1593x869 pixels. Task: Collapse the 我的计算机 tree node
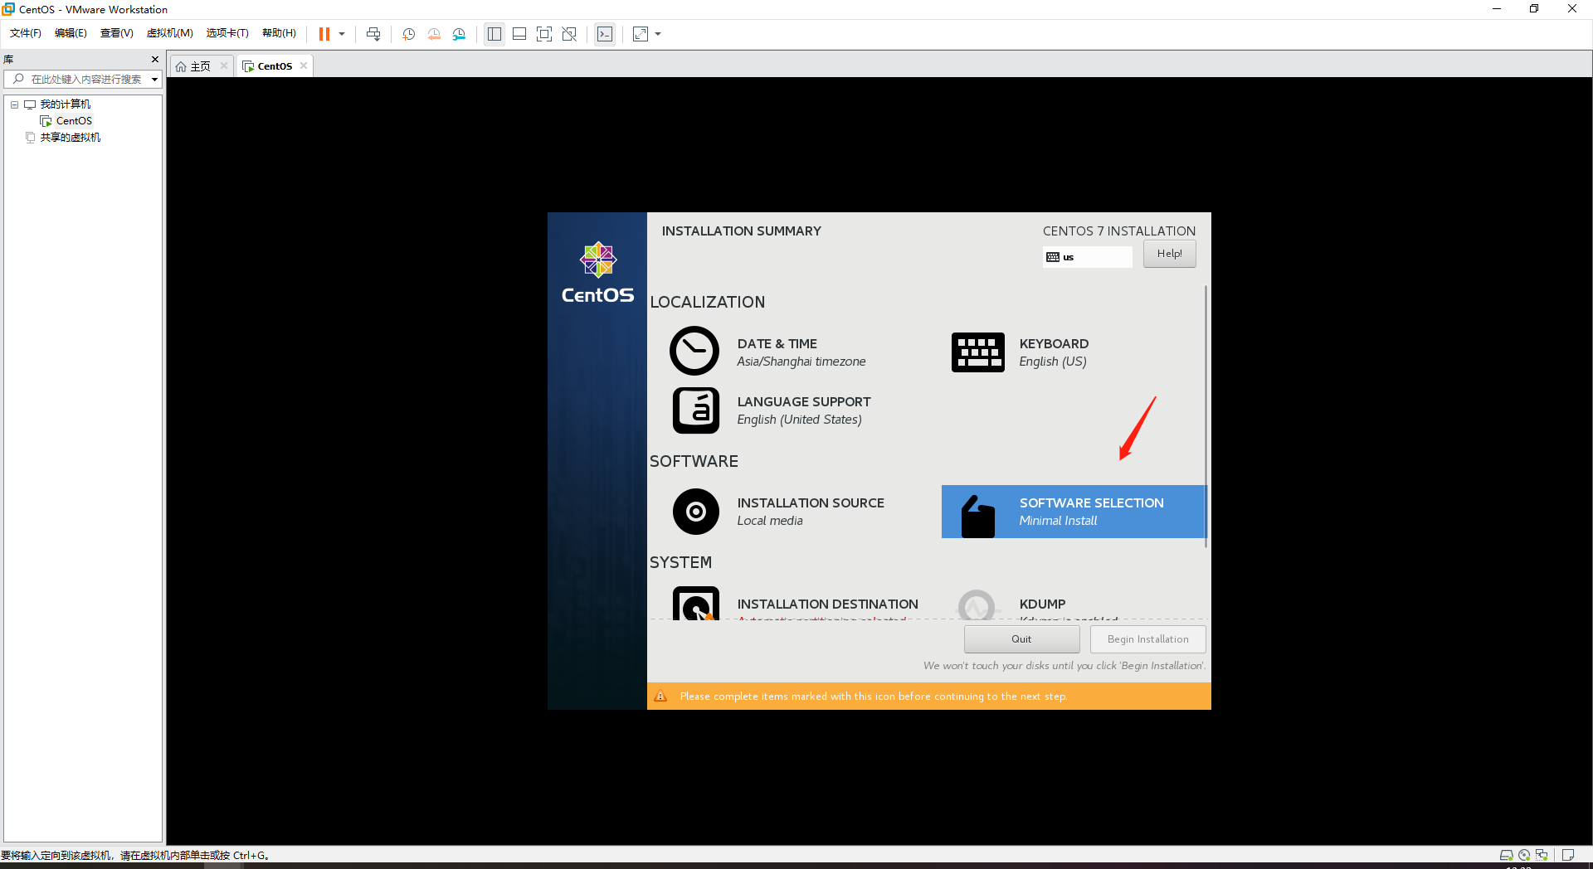click(14, 104)
